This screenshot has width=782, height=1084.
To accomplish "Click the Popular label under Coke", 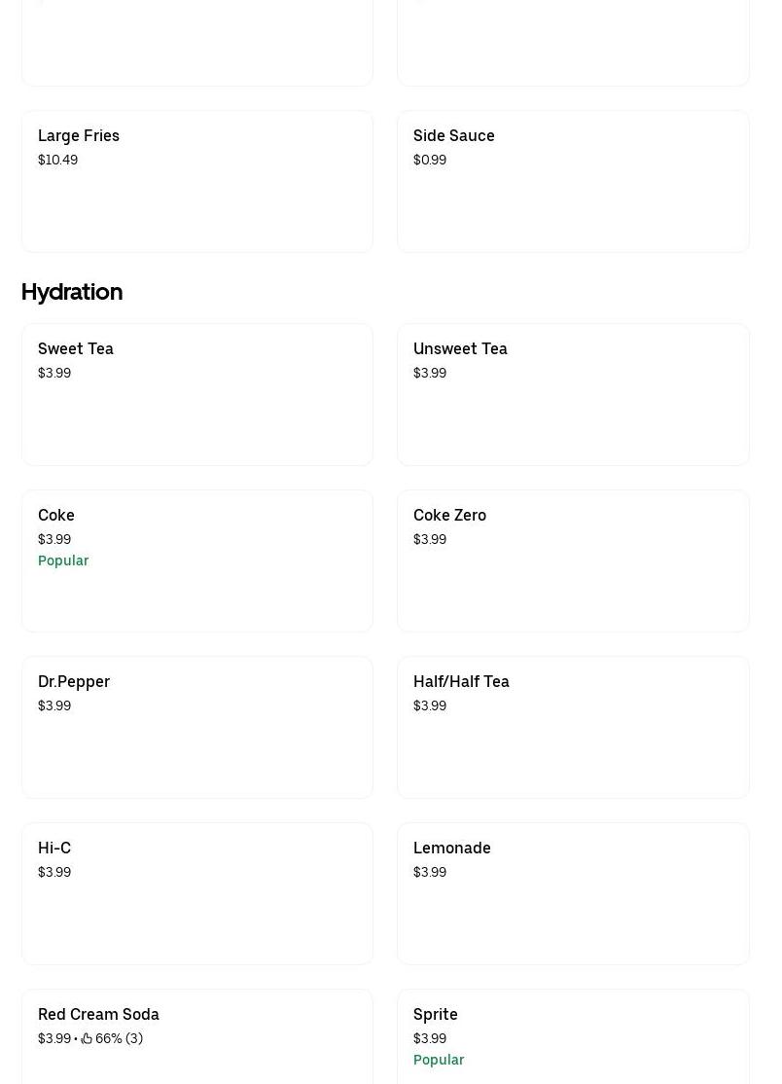I will [63, 560].
